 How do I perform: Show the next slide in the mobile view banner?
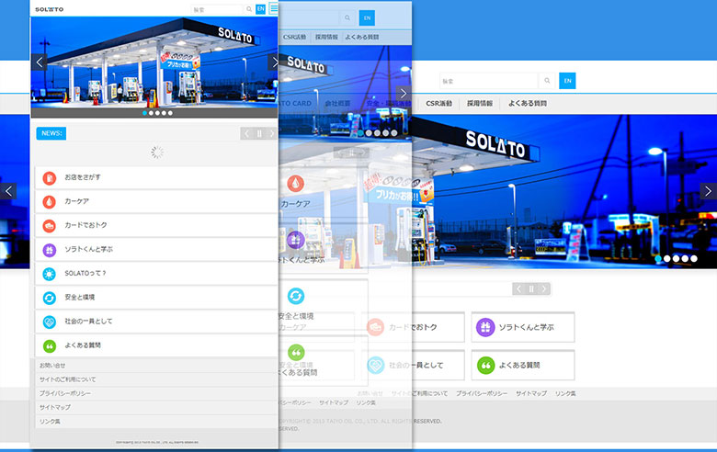(273, 62)
